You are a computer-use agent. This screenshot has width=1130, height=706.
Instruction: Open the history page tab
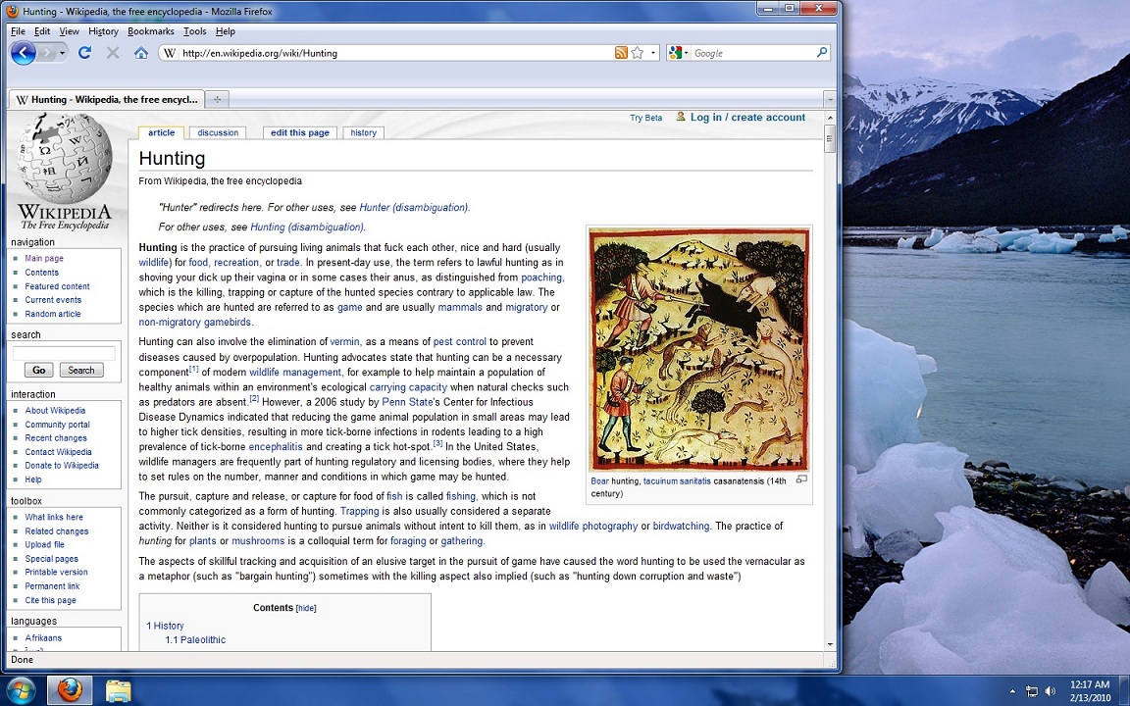(x=363, y=132)
